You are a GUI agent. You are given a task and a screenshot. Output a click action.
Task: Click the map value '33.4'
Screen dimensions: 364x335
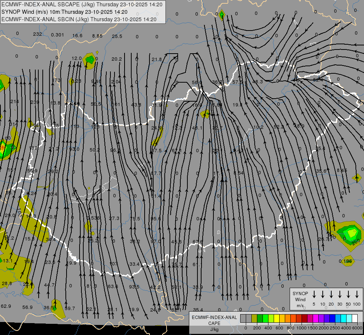(x=135, y=264)
